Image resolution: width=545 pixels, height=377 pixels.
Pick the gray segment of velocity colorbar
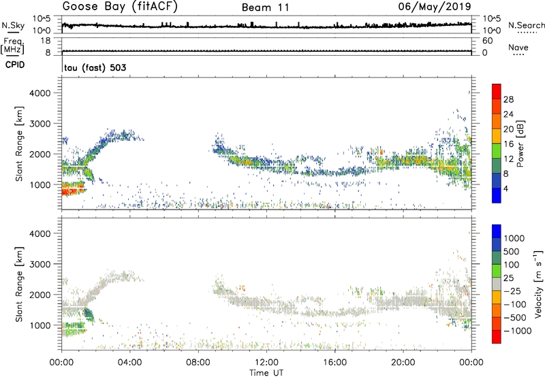click(497, 284)
